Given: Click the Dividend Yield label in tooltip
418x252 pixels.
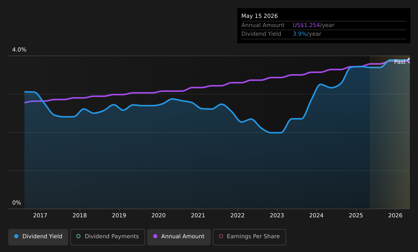Looking at the screenshot, I should tap(261, 34).
